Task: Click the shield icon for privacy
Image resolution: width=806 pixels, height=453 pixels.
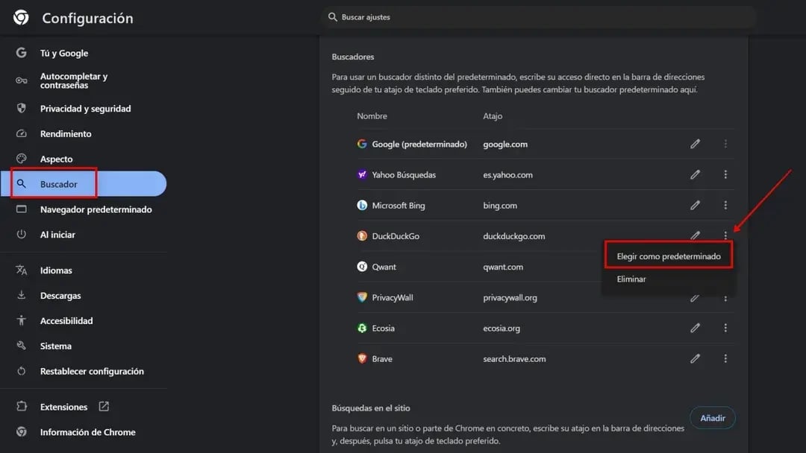Action: click(21, 108)
